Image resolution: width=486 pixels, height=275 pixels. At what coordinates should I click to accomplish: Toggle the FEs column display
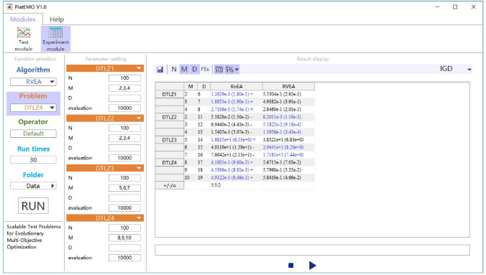click(205, 70)
